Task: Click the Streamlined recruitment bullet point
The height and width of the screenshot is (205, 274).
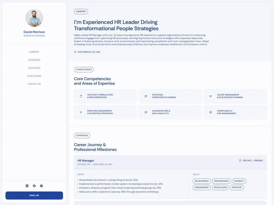Action: pyautogui.click(x=109, y=180)
